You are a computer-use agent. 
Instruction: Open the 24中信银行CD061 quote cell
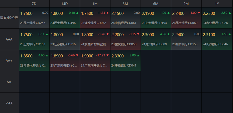click(x=126, y=18)
